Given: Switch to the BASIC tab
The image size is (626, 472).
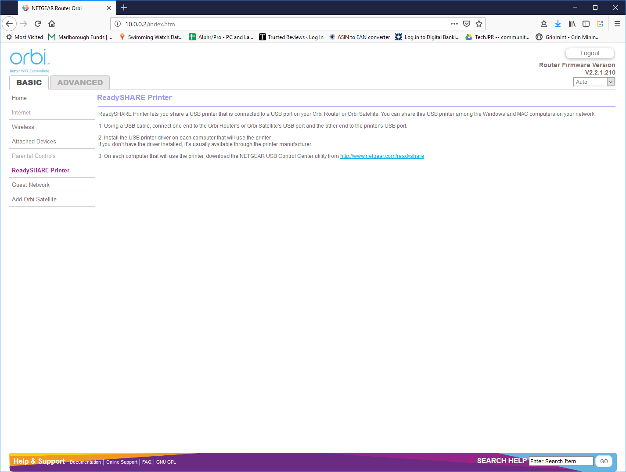Looking at the screenshot, I should [x=29, y=82].
